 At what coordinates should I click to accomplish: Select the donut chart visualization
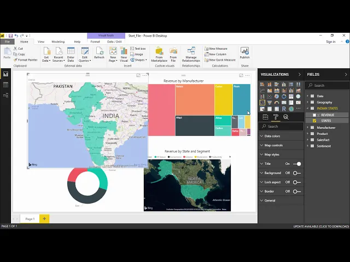click(284, 97)
